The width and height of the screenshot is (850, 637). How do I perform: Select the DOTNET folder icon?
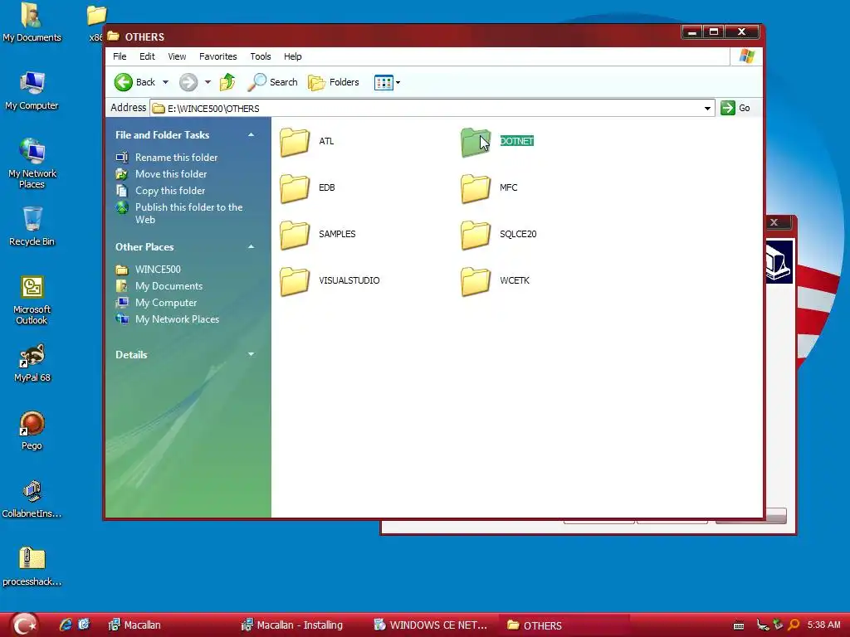click(x=476, y=142)
